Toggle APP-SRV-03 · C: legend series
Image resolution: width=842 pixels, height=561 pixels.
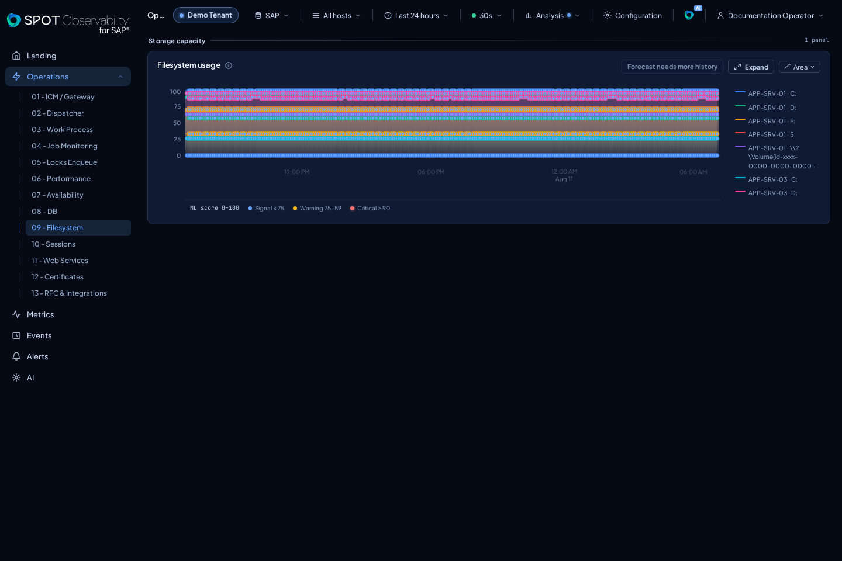pyautogui.click(x=767, y=179)
